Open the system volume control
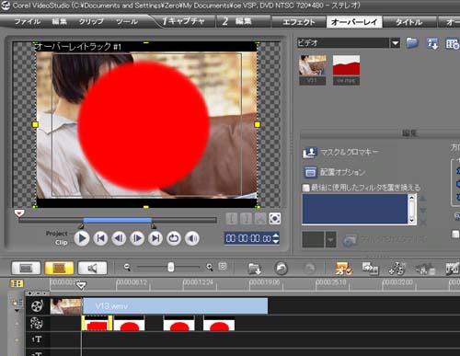Viewport: 460px width, 356px height. point(192,238)
